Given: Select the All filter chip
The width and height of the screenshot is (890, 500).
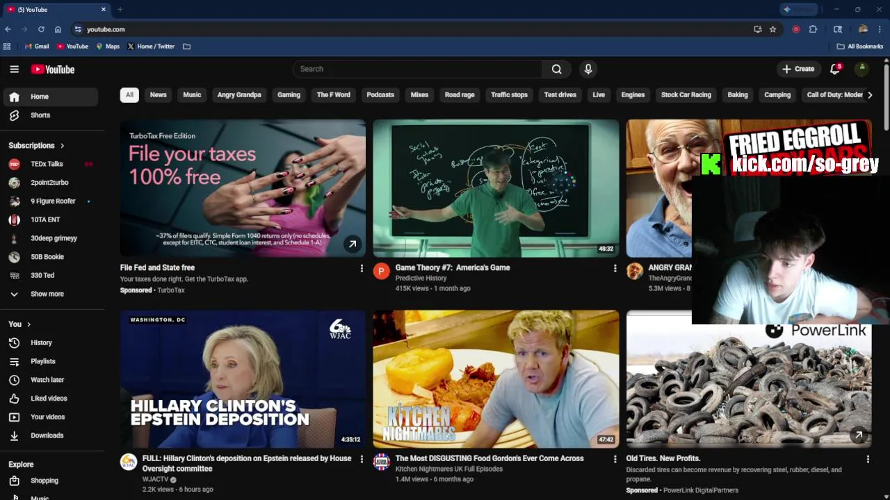Looking at the screenshot, I should tap(129, 95).
